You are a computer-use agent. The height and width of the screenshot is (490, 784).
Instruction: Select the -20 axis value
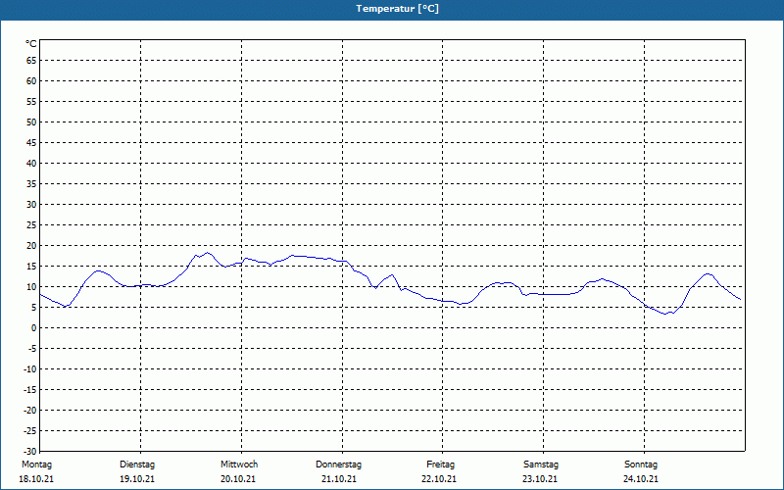(30, 410)
